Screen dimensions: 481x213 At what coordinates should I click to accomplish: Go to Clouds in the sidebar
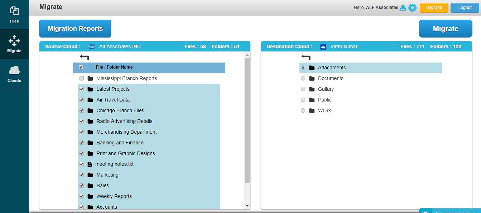pos(14,74)
